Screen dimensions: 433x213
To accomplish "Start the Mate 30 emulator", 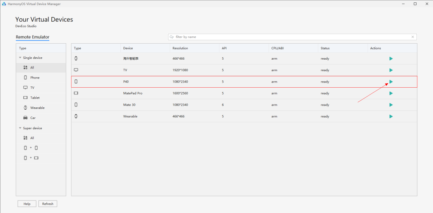I will (x=391, y=105).
